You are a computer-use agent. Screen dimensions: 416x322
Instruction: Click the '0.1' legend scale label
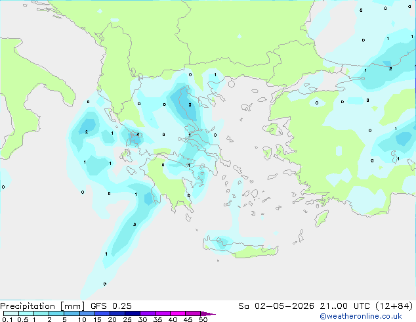click(7, 319)
